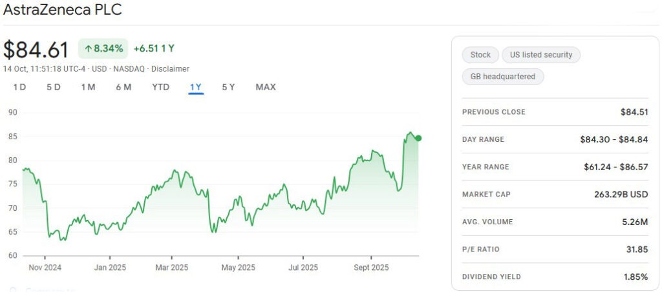Image resolution: width=662 pixels, height=292 pixels.
Task: Click the 14 Oct timestamp text
Action: point(44,68)
